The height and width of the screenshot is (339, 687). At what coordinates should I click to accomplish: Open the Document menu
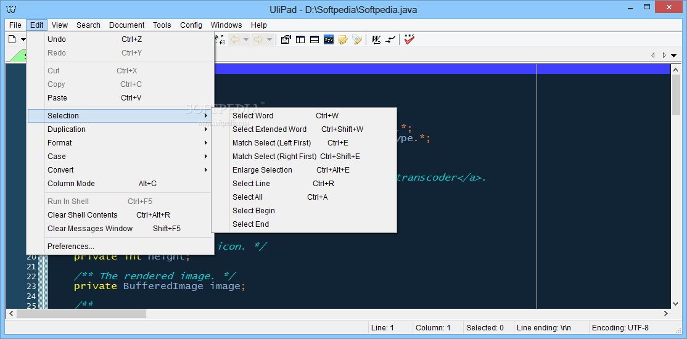126,25
